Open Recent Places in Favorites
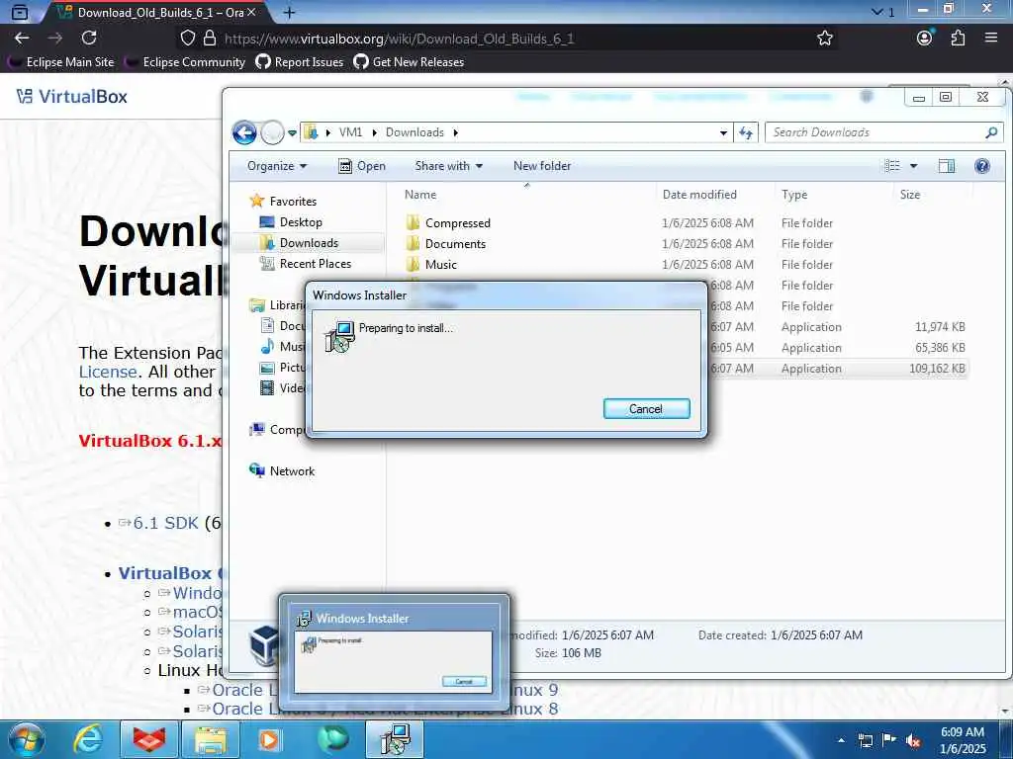This screenshot has height=759, width=1013. pos(305,263)
